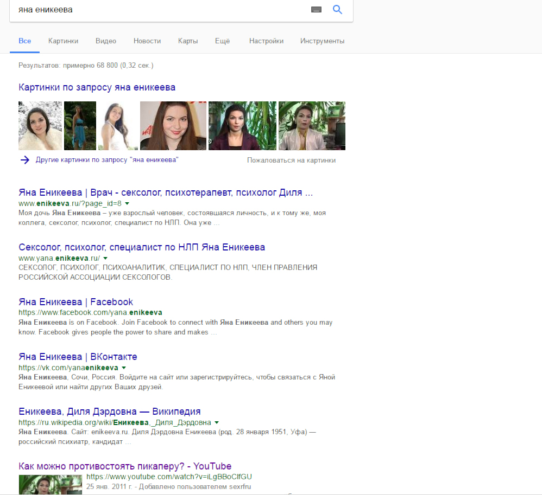This screenshot has height=495, width=542.
Task: Click the facebook.com/yana.enikeeva URL text
Action: [x=90, y=312]
